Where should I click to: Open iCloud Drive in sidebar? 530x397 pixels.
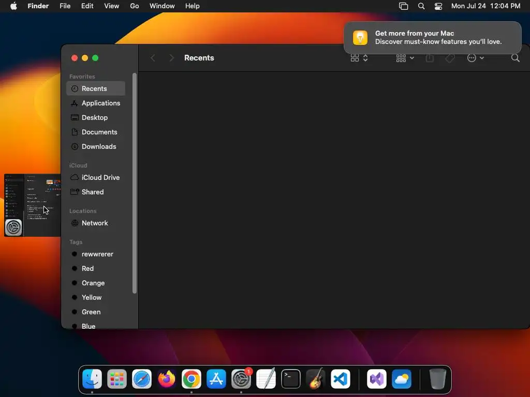96,177
